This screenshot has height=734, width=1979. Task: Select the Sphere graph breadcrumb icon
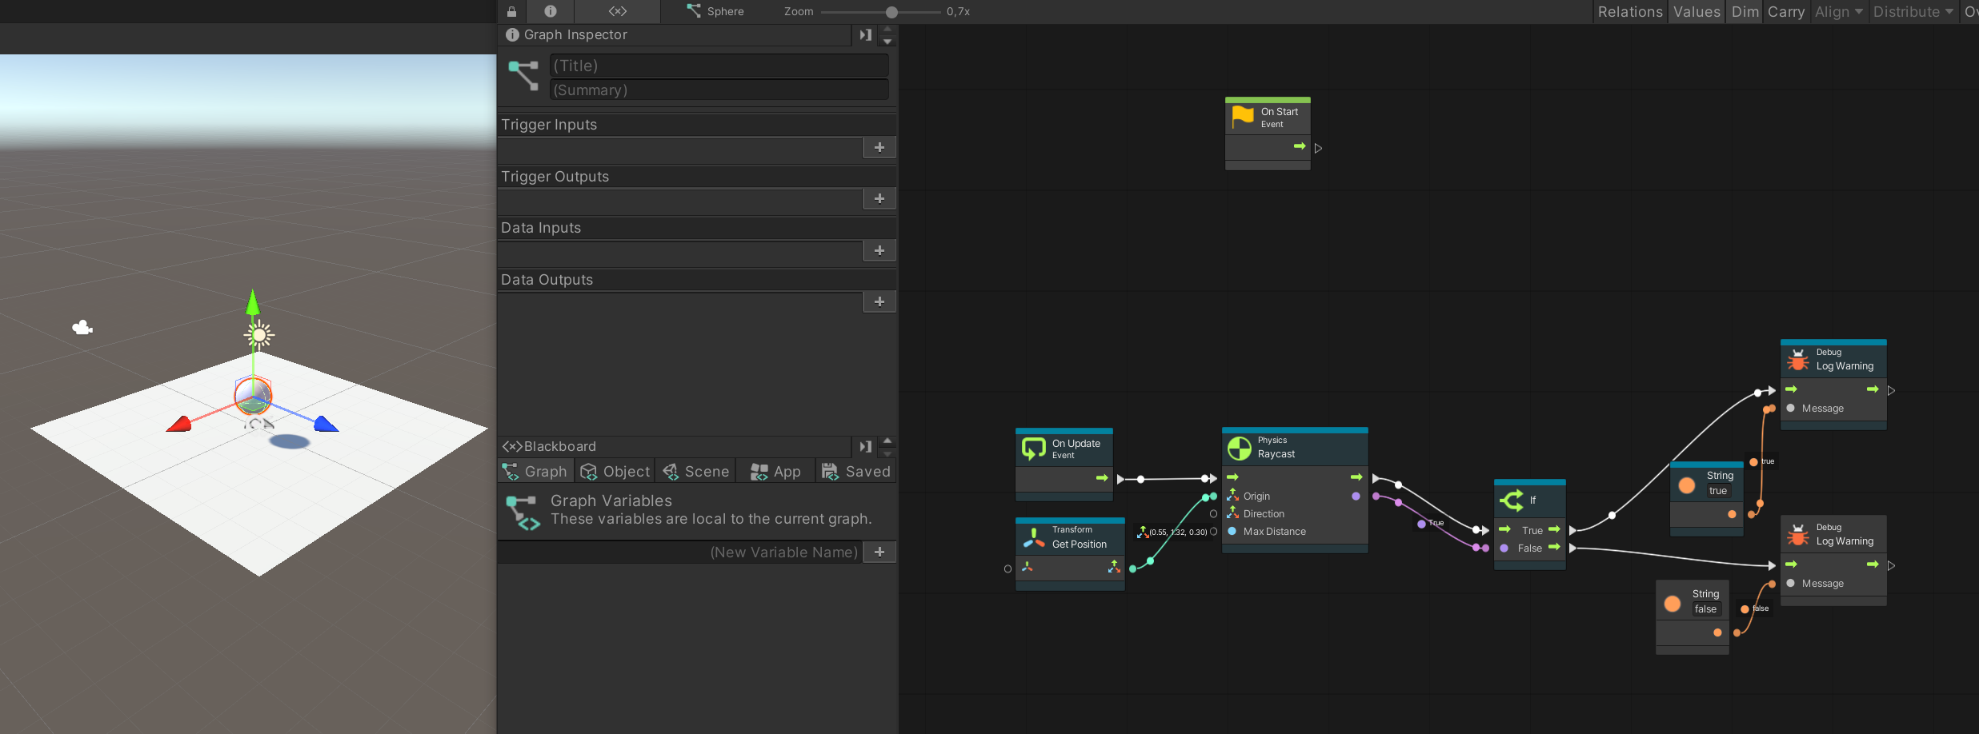[693, 11]
